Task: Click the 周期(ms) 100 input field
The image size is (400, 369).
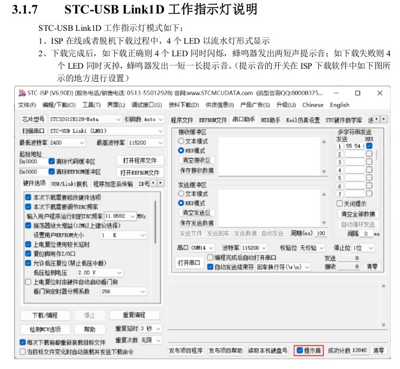Action: pos(320,233)
